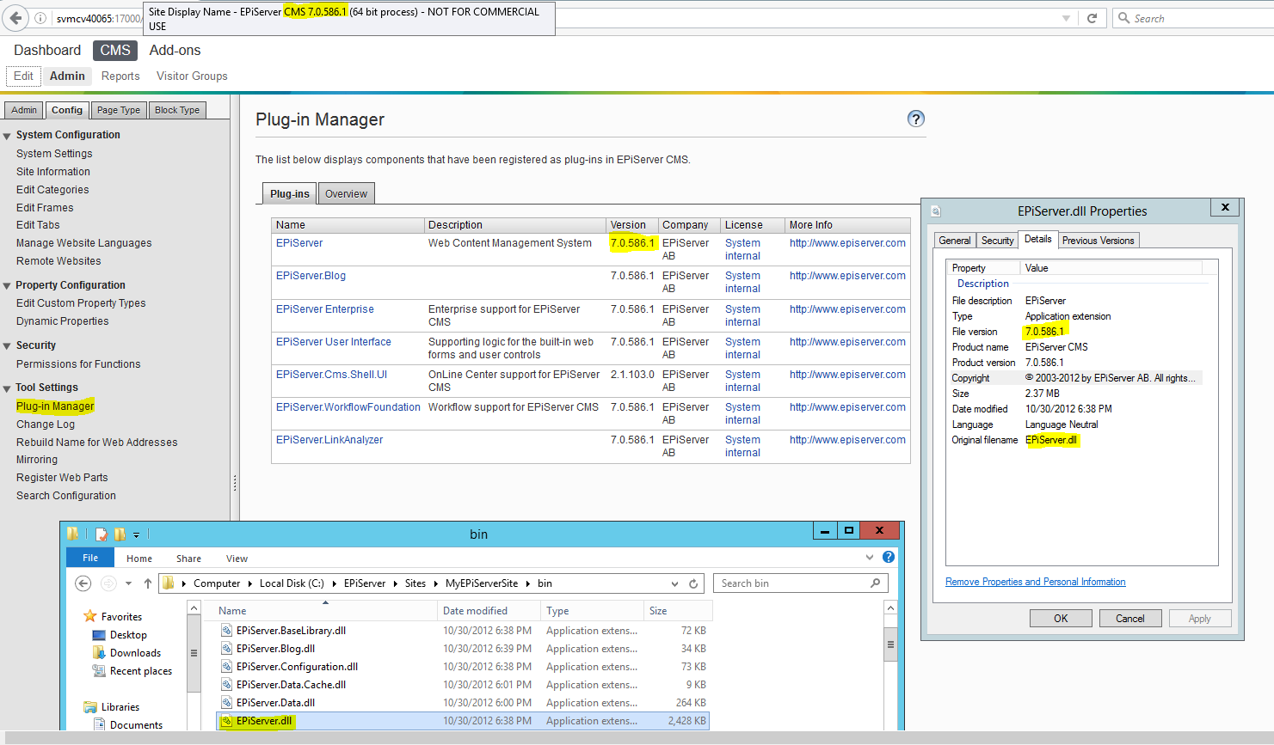Image resolution: width=1274 pixels, height=745 pixels.
Task: Click the EPiServer.Configuration.dll file icon
Action: pyautogui.click(x=227, y=667)
